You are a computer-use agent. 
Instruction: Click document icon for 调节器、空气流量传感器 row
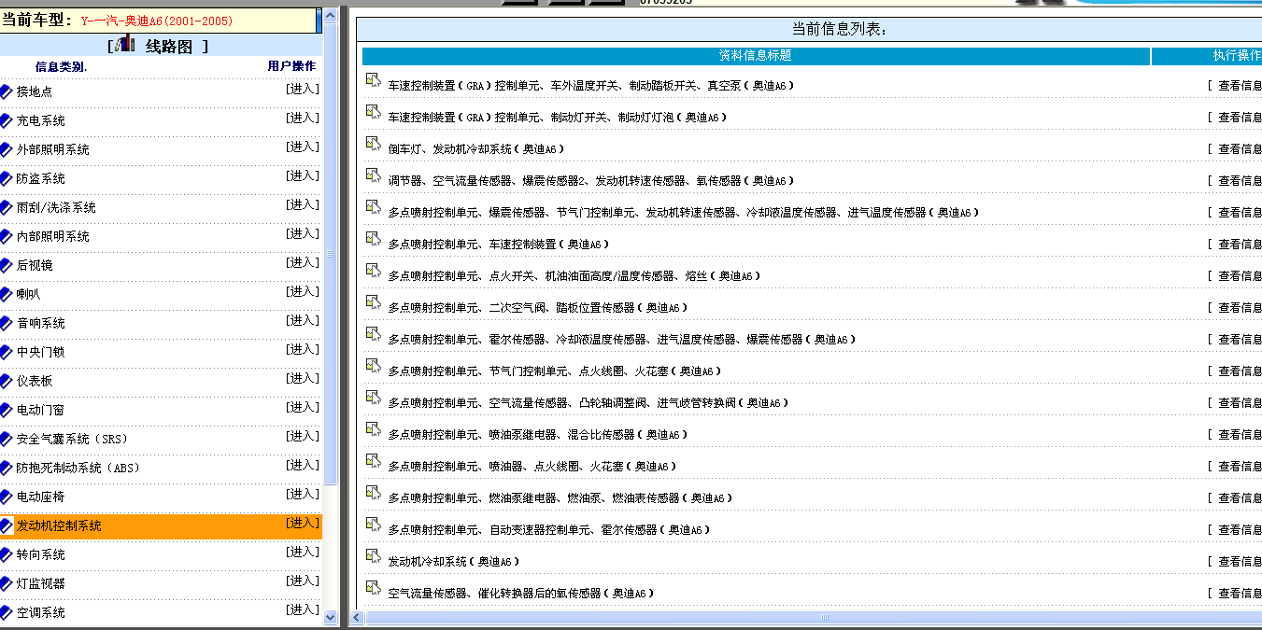pos(374,175)
